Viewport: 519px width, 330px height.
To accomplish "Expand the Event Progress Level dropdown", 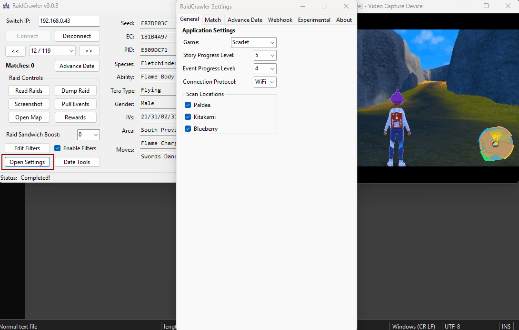I will pos(265,68).
